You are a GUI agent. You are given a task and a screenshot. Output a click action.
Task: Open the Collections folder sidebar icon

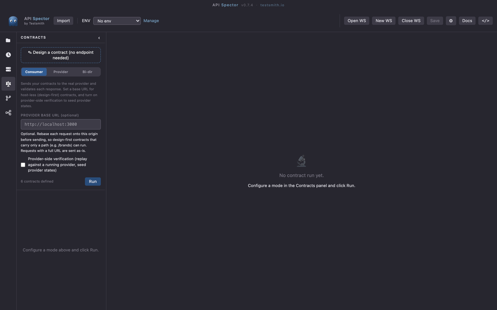(x=8, y=40)
